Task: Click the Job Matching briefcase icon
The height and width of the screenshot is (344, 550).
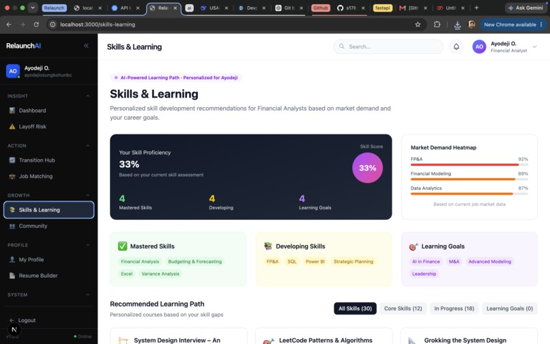Action: point(12,176)
